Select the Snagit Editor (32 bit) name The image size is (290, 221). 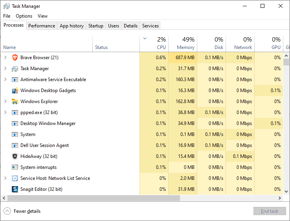point(41,189)
